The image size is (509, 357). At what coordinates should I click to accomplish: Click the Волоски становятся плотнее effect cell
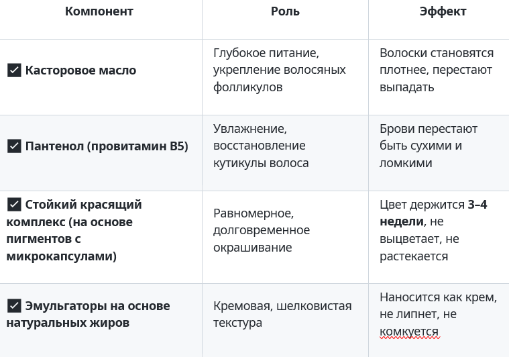436,70
